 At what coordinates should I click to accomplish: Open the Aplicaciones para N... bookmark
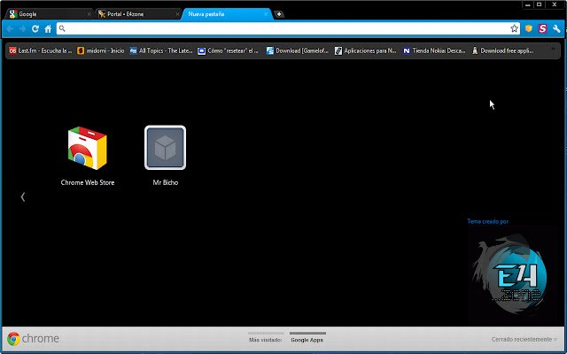coord(366,51)
